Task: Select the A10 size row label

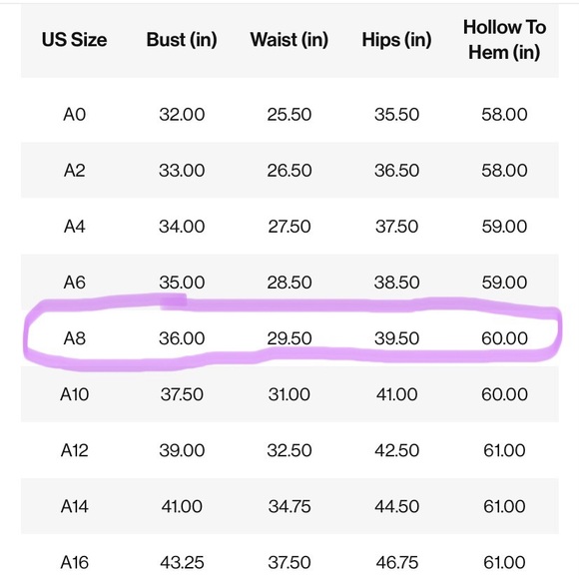Action: click(x=74, y=394)
